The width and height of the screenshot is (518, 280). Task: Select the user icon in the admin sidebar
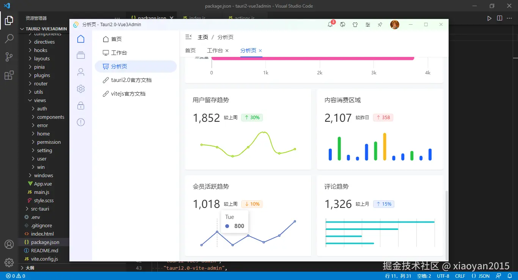pos(80,72)
